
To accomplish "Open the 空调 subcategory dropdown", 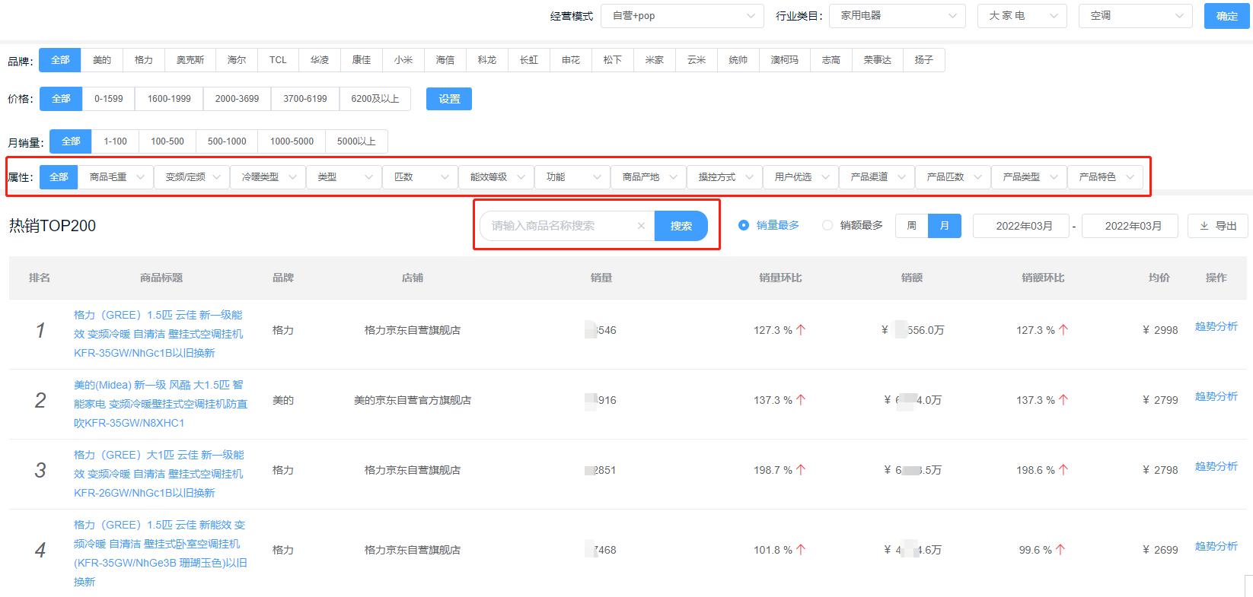I will pos(1134,16).
